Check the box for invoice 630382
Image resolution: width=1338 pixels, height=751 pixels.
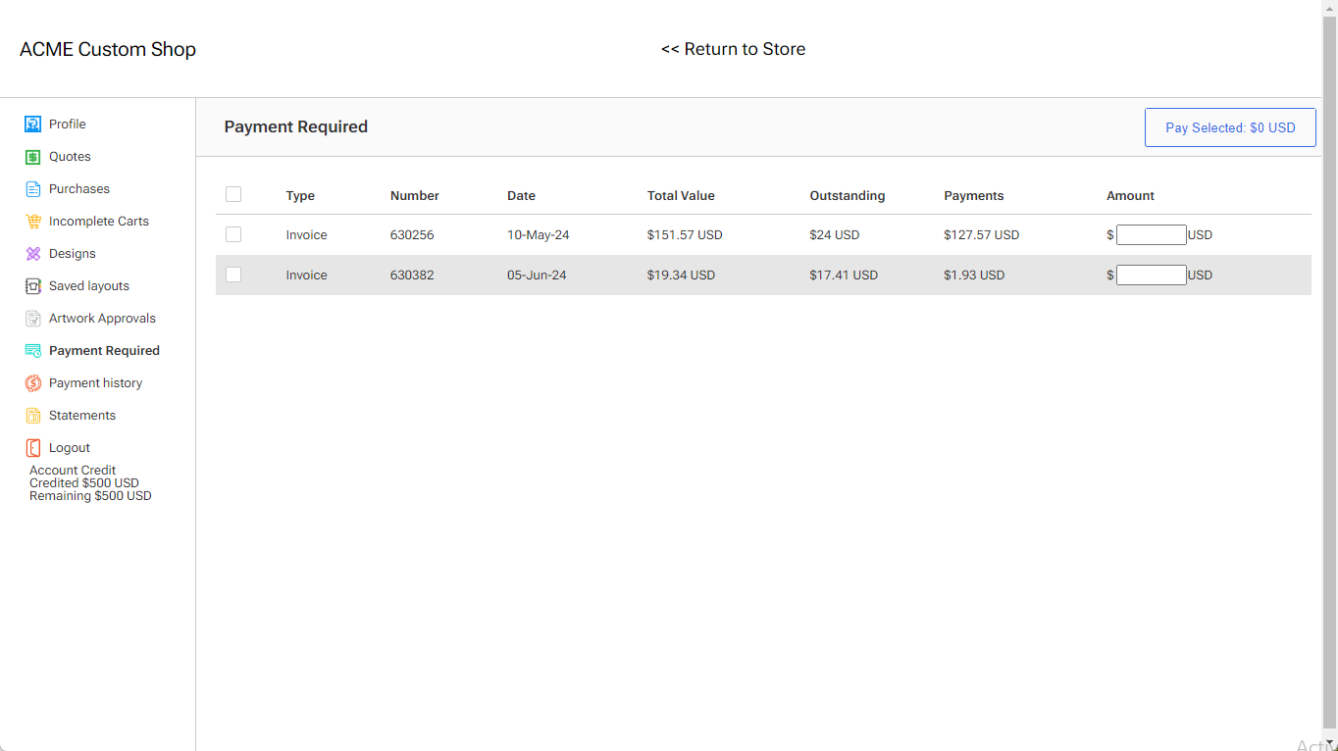(x=233, y=275)
